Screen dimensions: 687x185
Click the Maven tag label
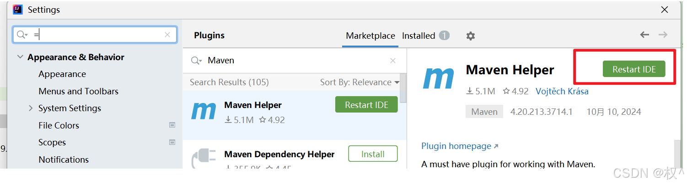(484, 112)
